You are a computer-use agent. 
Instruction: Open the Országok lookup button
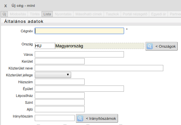(161, 46)
